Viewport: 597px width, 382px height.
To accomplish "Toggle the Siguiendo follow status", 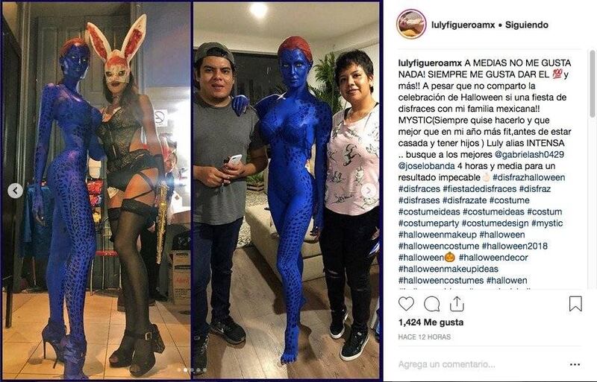I will (527, 25).
